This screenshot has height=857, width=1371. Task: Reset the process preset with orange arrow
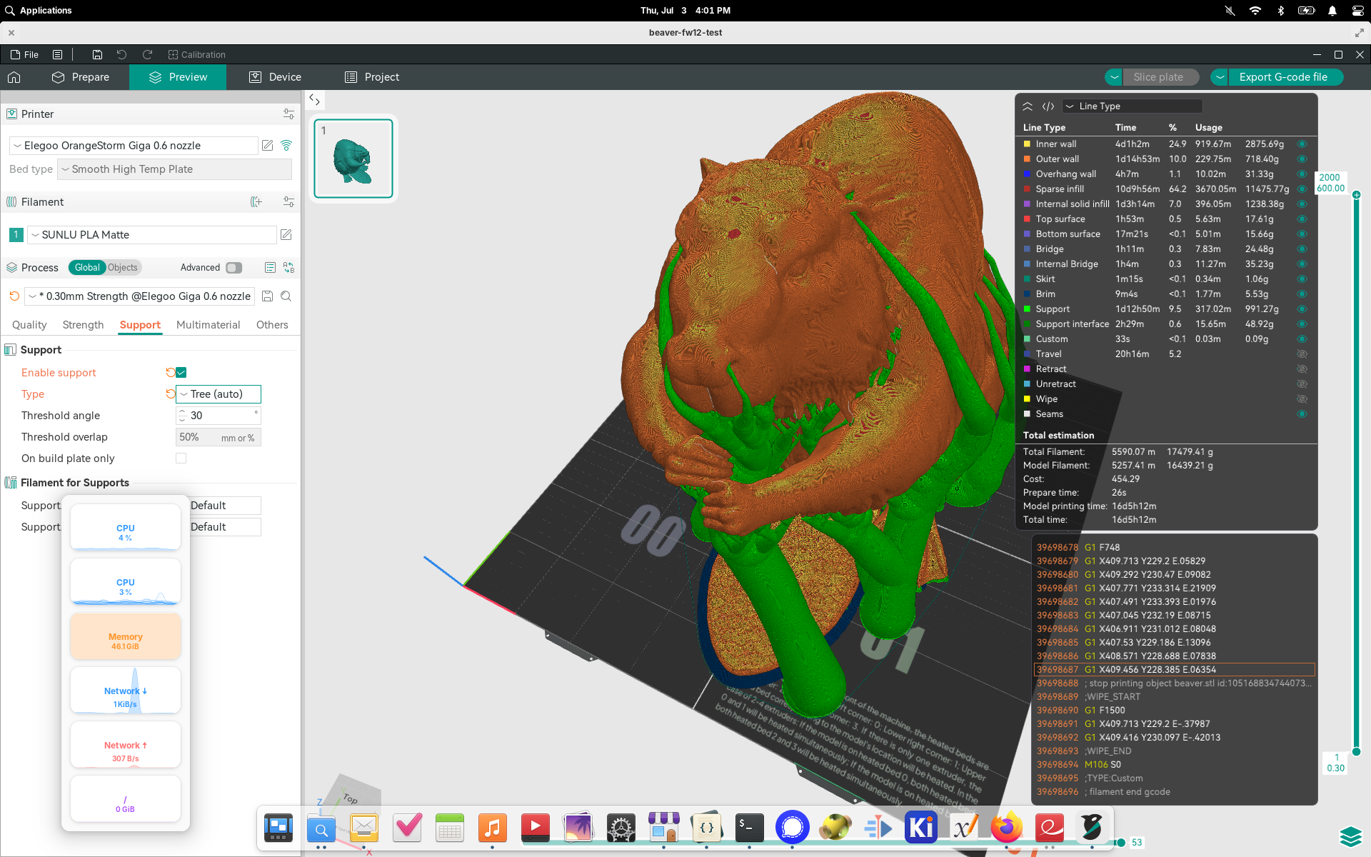coord(14,296)
